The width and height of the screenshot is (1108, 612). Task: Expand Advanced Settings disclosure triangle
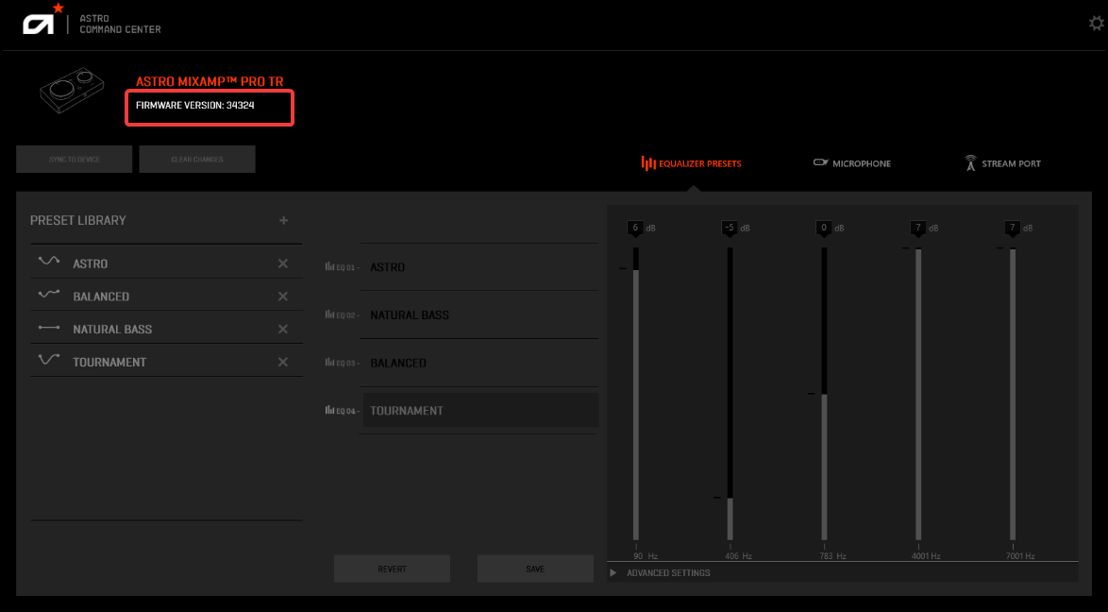pos(613,572)
